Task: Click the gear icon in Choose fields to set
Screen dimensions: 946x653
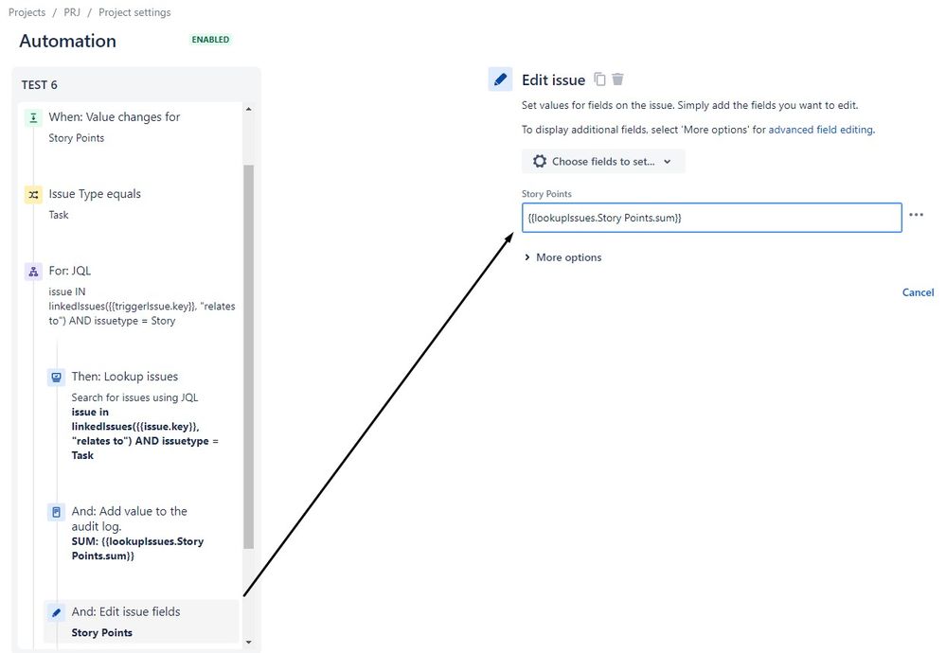Action: coord(539,161)
